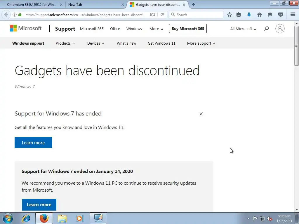This screenshot has width=299, height=224.
Task: Open Windows Explorer folder on taskbar
Action: (x=62, y=218)
